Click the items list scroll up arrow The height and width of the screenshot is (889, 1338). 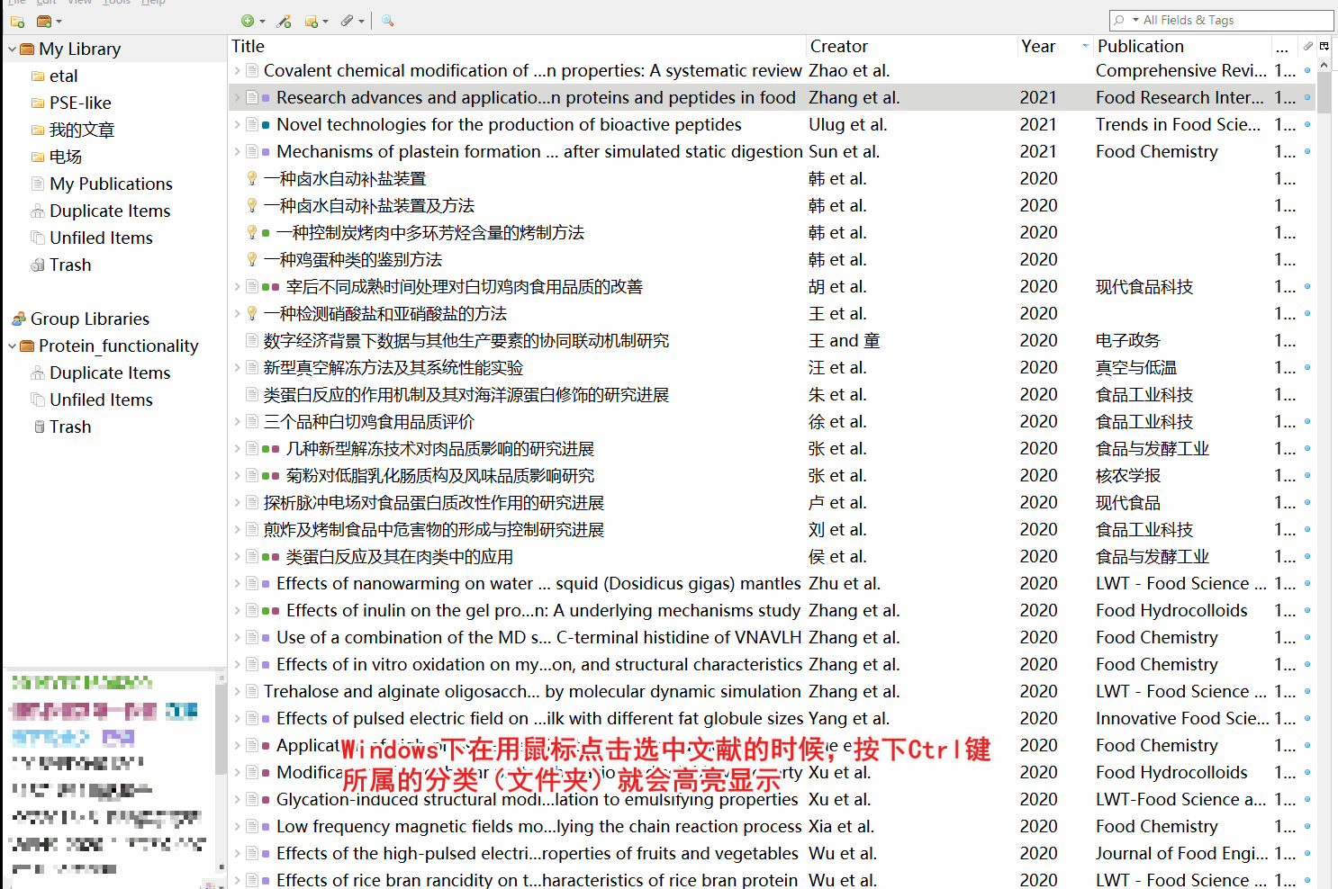point(1324,65)
